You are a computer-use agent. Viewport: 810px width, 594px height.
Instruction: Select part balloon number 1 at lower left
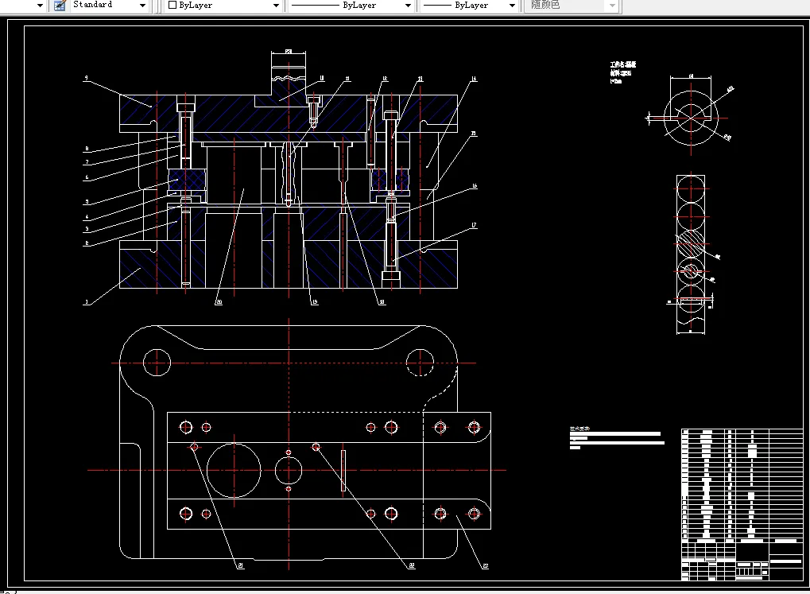click(87, 302)
